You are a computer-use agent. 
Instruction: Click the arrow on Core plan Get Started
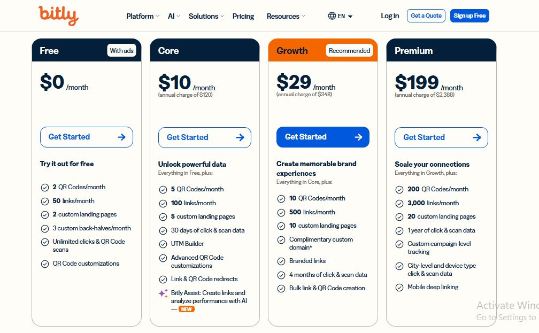pos(240,137)
